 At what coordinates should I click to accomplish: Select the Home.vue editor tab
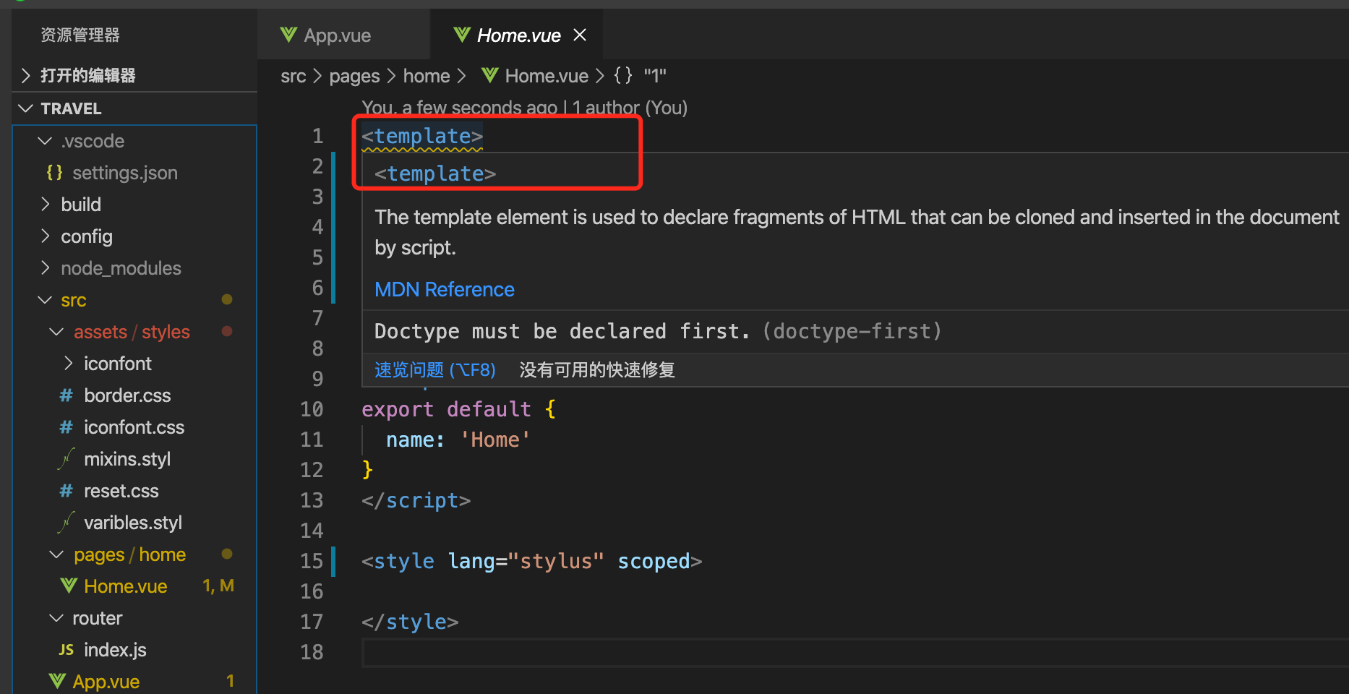(x=518, y=35)
